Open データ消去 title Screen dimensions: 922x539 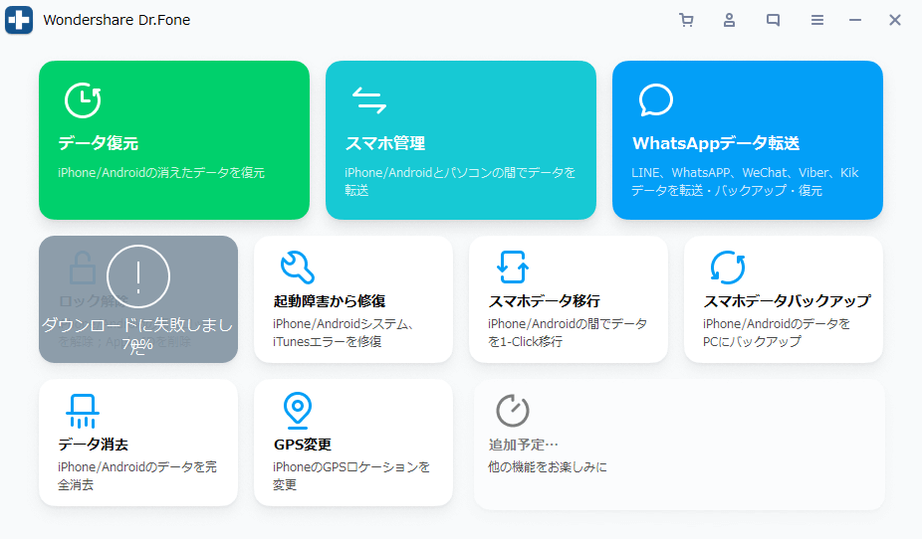93,445
